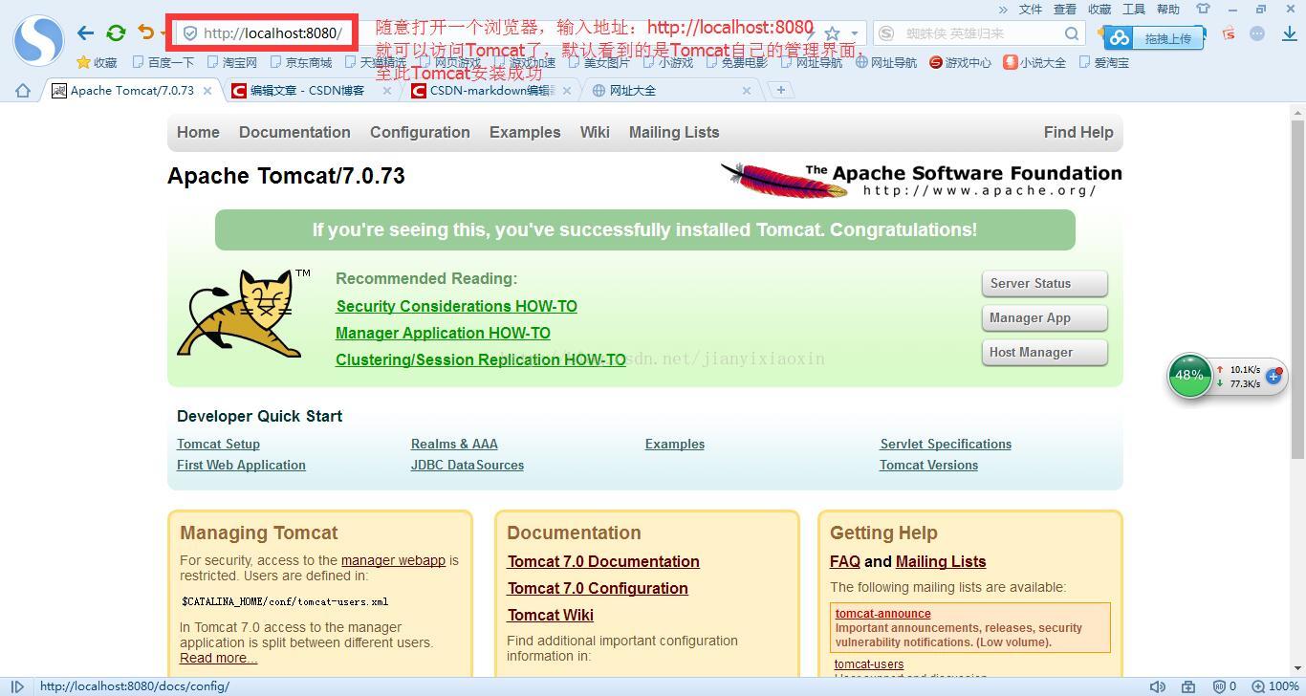This screenshot has height=696, width=1306.
Task: Open Documentation in the Tomcat nav bar
Action: (294, 132)
